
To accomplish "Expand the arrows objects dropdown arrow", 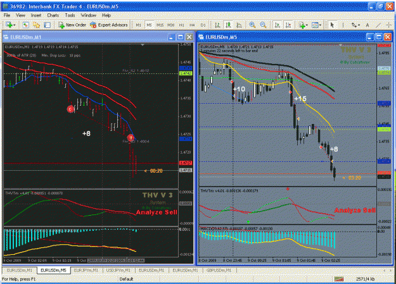I will (x=359, y=25).
